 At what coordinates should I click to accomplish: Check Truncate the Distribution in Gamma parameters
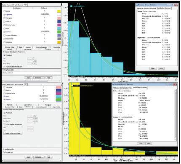5,124
